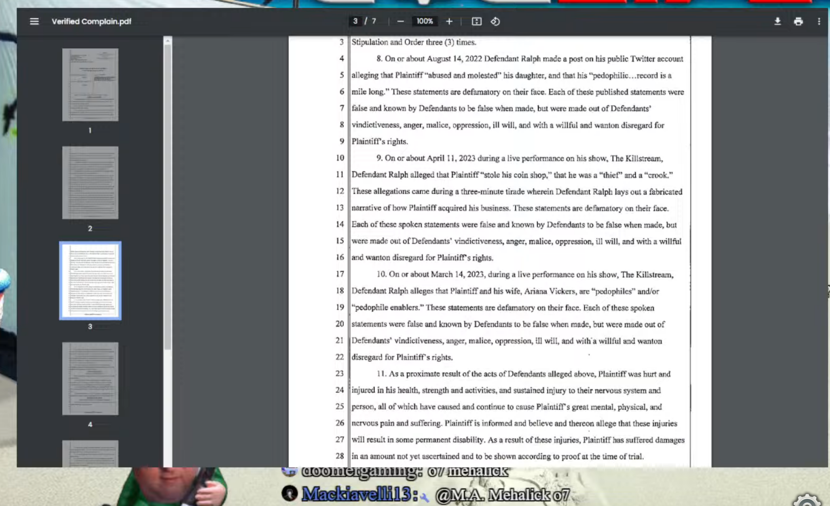Click the fit to page icon
Image resolution: width=830 pixels, height=506 pixels.
477,21
